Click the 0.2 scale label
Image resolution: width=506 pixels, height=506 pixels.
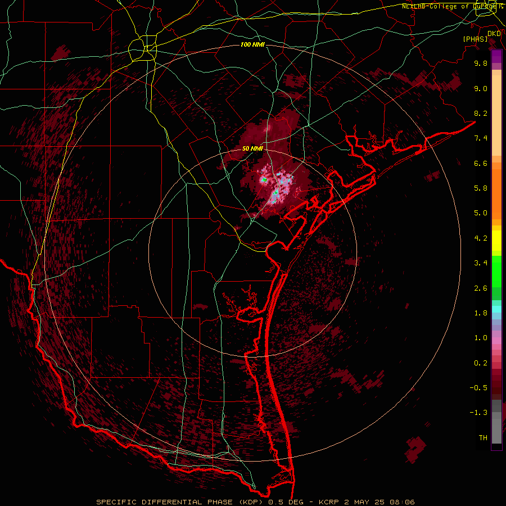point(481,363)
